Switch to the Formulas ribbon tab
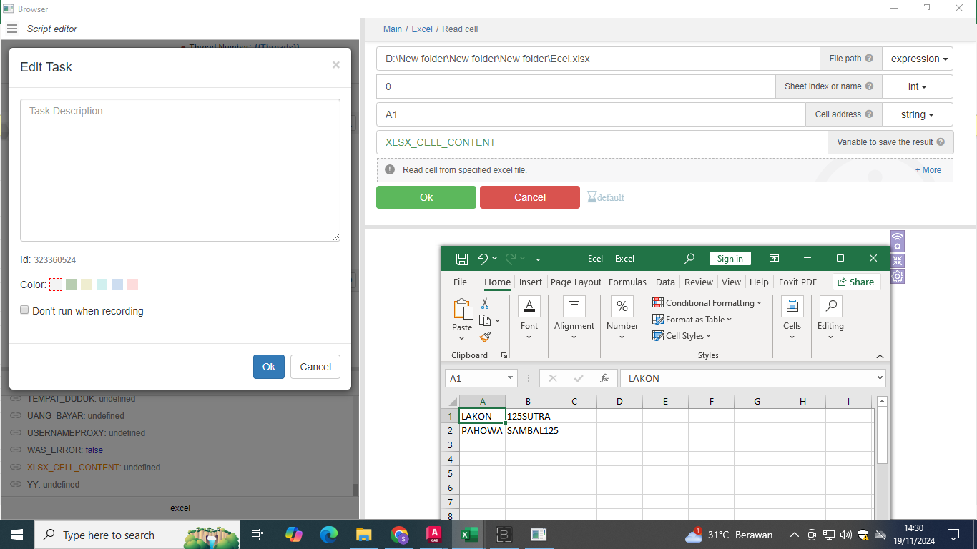This screenshot has width=977, height=549. [x=627, y=282]
